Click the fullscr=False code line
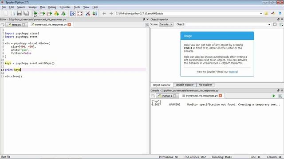Screen dimensions: 284x159 point(21,53)
